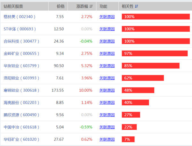
Task: Open 关联原因 link for 金岭矿业
Action: (107, 53)
